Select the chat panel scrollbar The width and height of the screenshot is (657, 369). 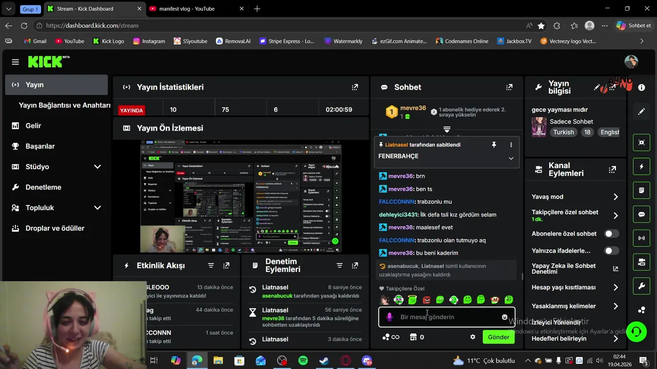522,277
